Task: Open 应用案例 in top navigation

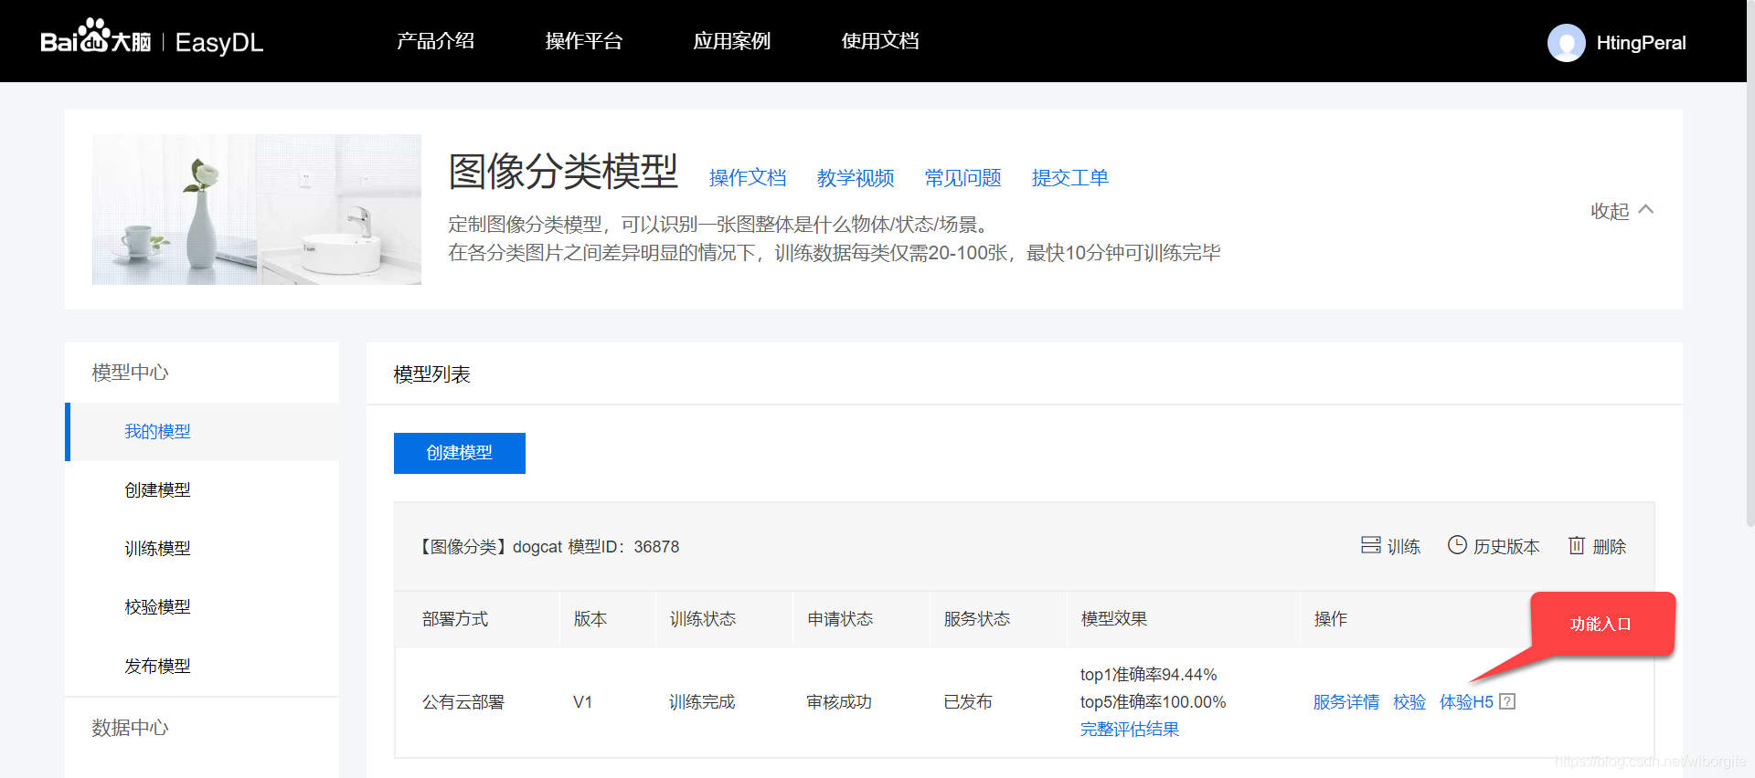Action: pos(731,41)
